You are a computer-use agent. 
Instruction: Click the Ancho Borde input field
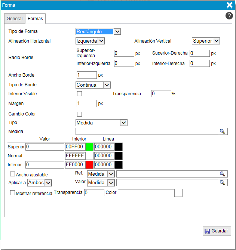point(86,75)
